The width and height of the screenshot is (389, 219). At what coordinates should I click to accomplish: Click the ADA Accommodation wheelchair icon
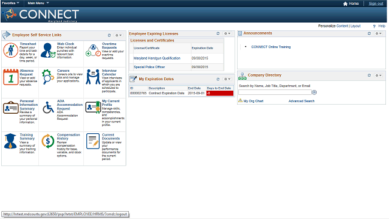click(48, 107)
